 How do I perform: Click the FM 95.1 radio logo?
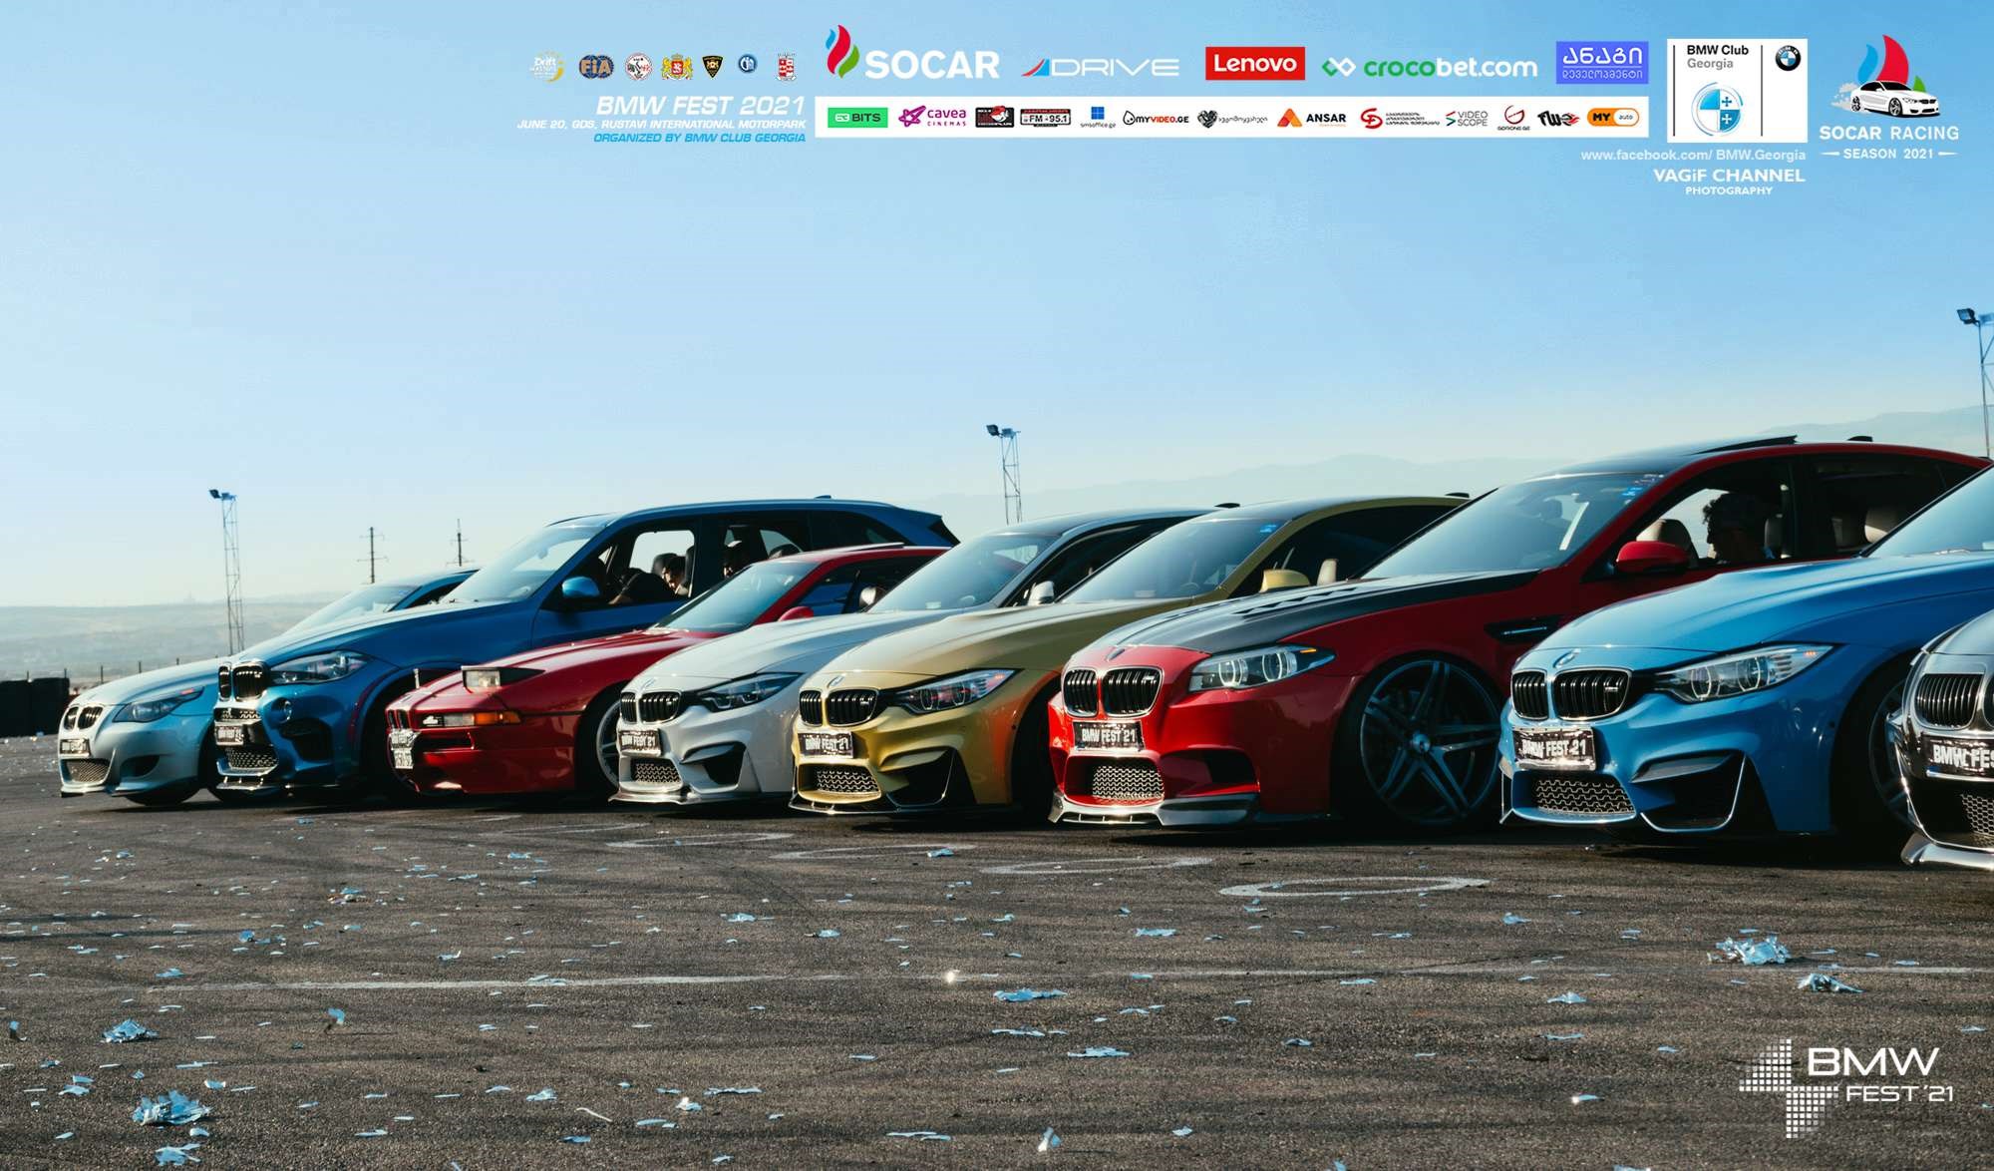pyautogui.click(x=1045, y=118)
